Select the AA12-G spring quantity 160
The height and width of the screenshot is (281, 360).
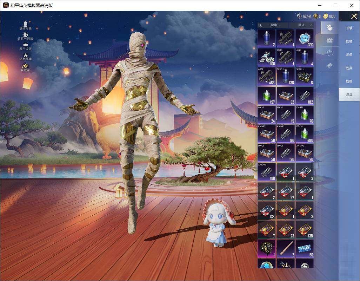(x=267, y=172)
